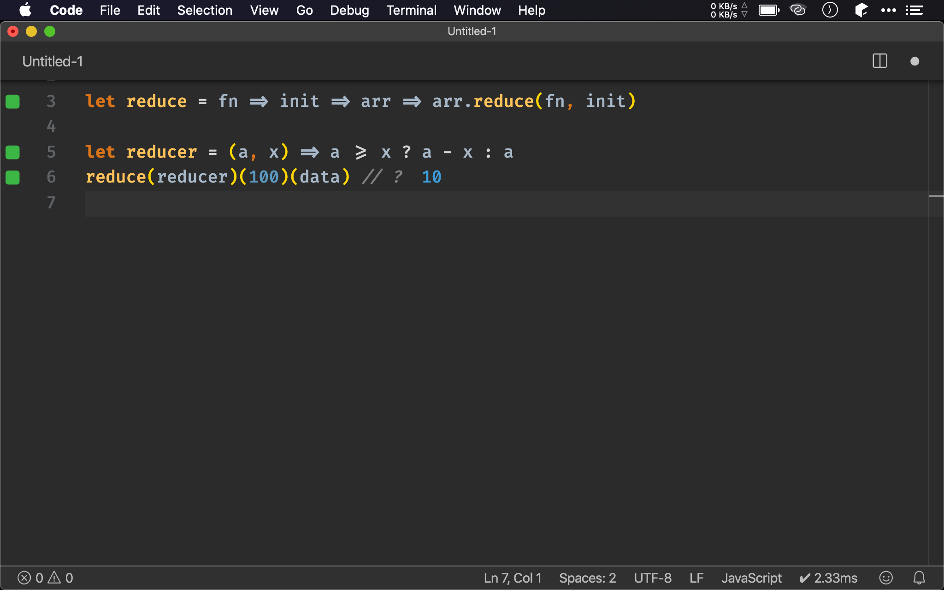Click the green Quokka marker on line 3
Image resolution: width=944 pixels, height=590 pixels.
12,101
